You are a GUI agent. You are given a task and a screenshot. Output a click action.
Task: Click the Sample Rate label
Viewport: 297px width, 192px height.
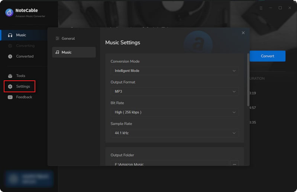pos(121,124)
